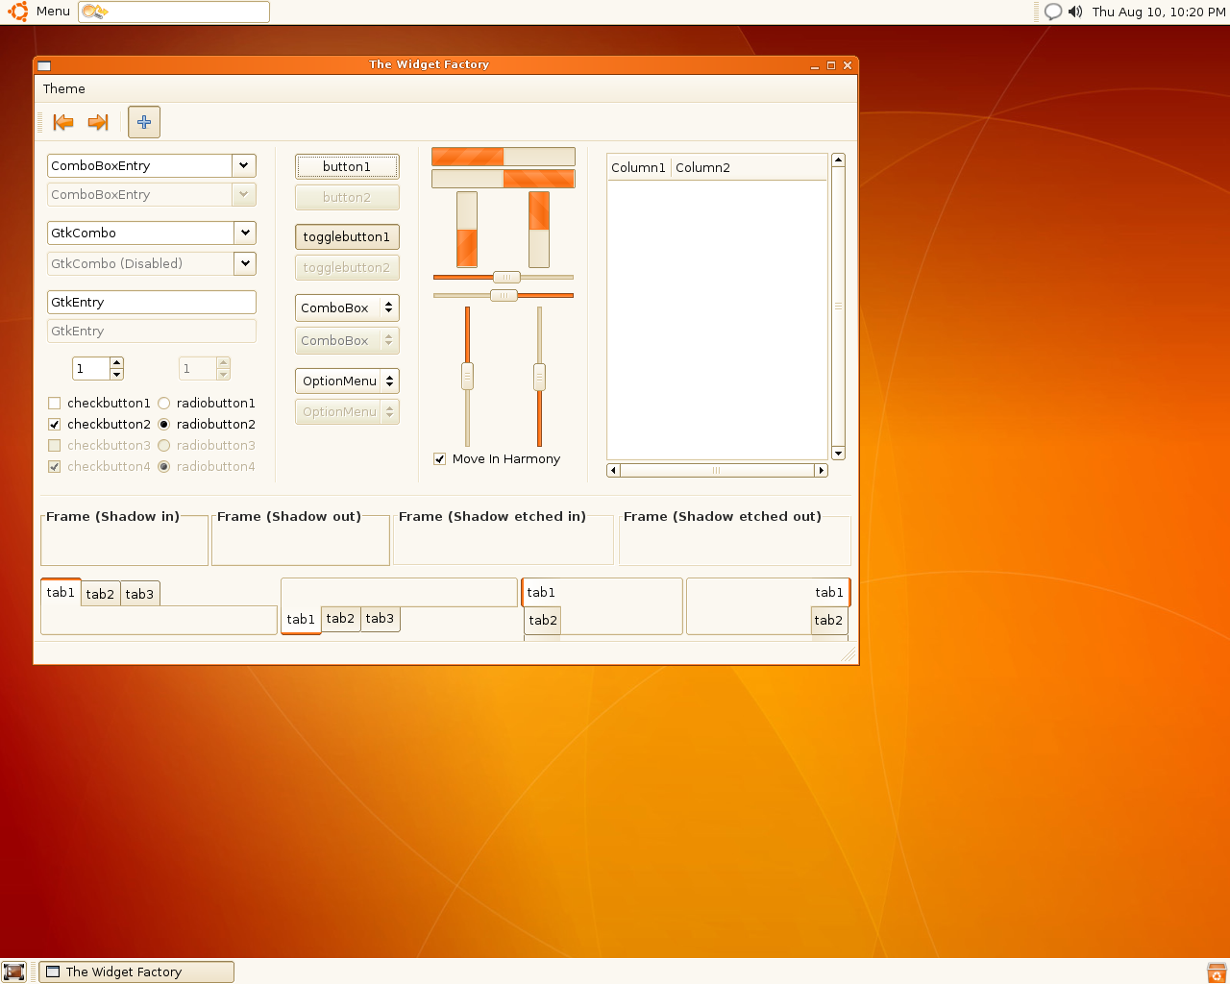Click the chat bubble notification icon

(x=1053, y=12)
